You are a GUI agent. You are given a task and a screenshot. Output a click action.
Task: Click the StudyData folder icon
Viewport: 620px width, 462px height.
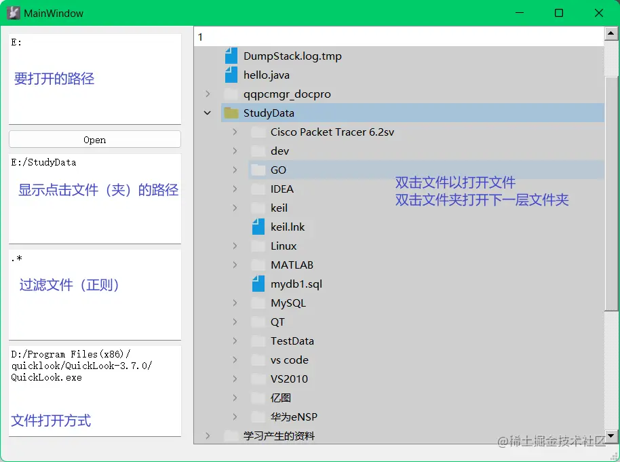tap(231, 113)
